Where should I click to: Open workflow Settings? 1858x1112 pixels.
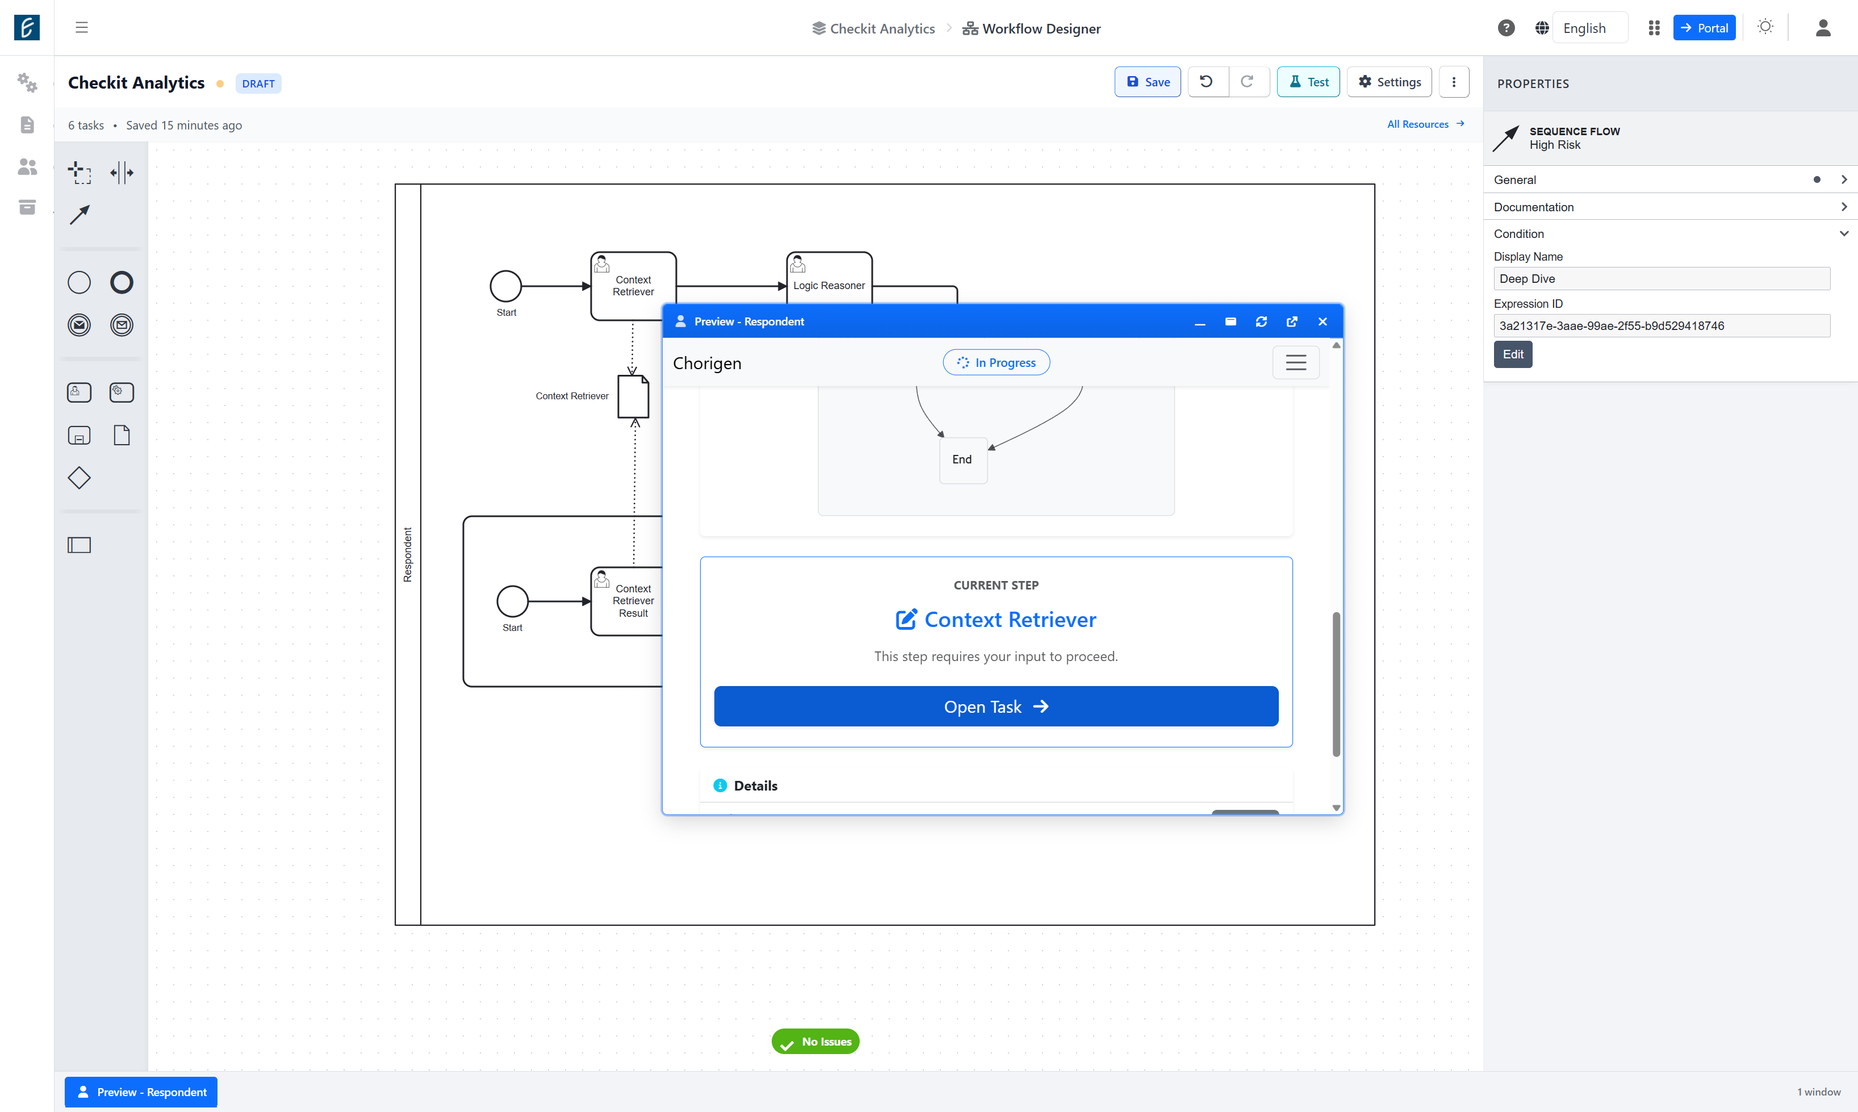pos(1389,82)
